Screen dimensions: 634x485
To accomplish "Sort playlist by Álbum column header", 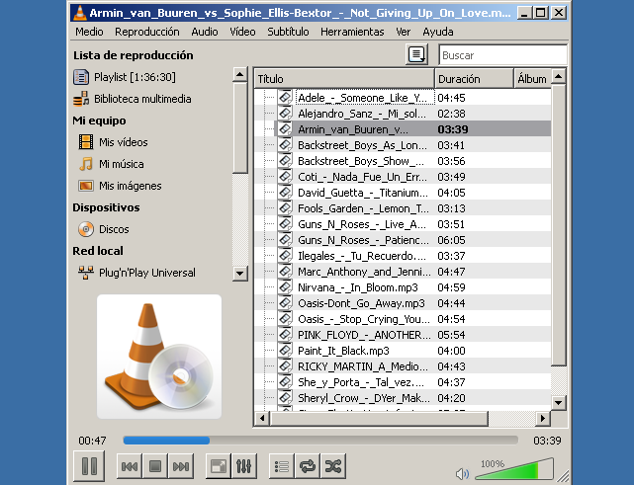I will [x=532, y=79].
